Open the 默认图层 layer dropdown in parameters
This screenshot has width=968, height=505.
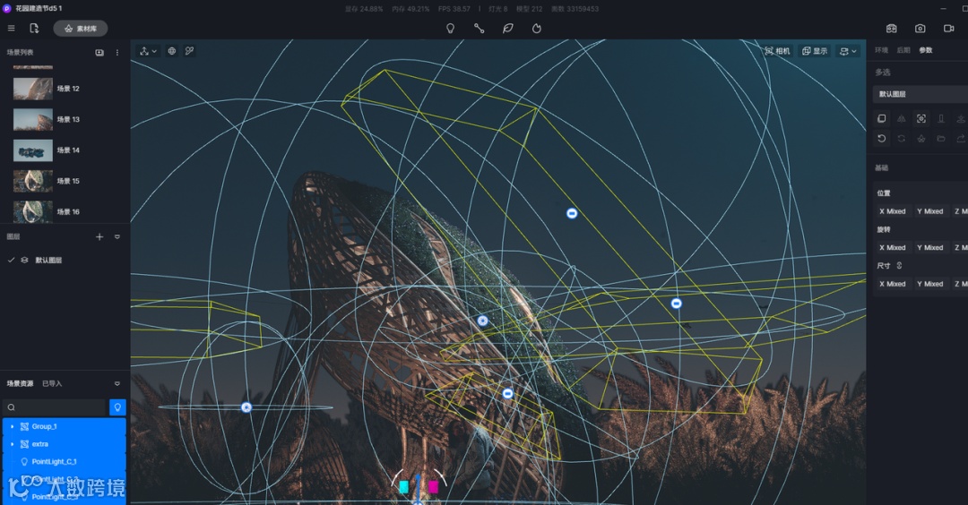pyautogui.click(x=920, y=94)
